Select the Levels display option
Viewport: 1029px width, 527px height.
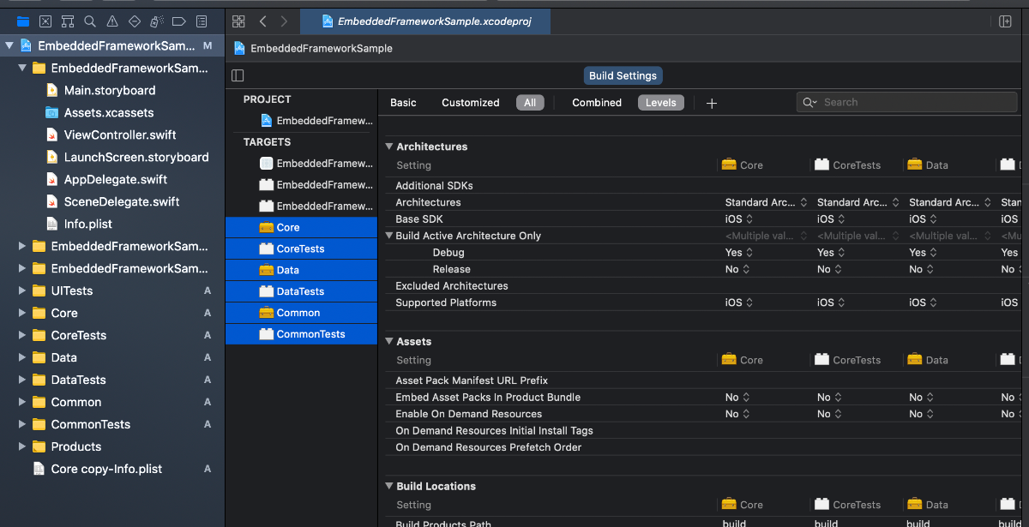660,103
